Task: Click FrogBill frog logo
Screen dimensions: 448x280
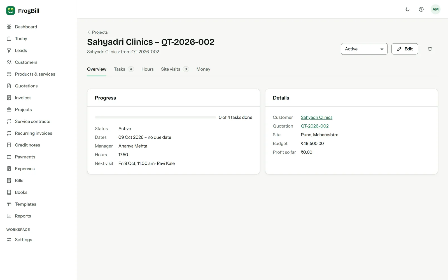Action: [11, 11]
